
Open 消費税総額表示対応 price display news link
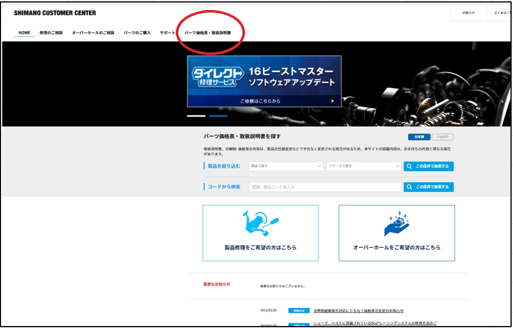coord(358,310)
